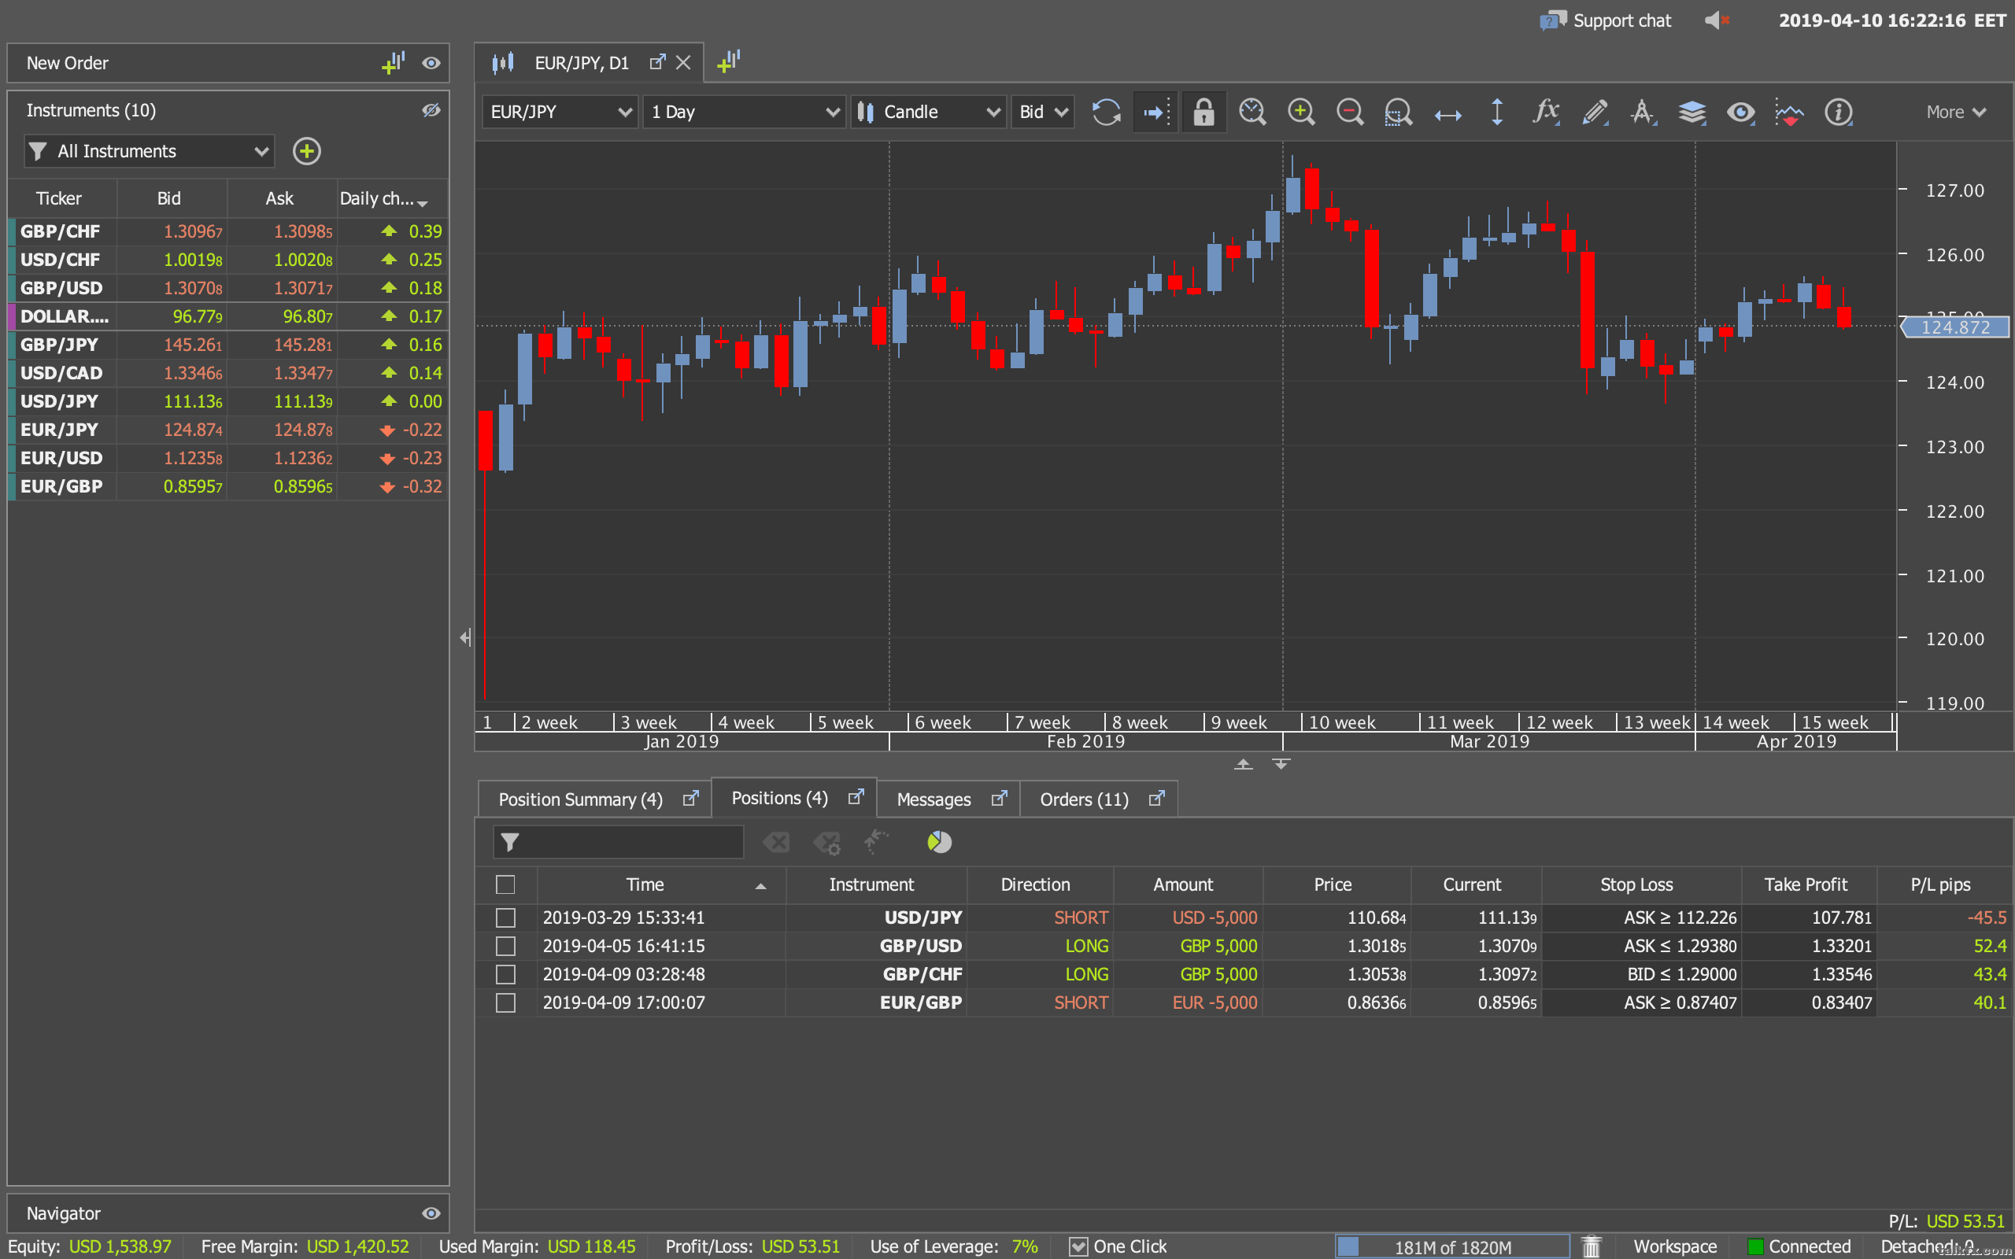The height and width of the screenshot is (1259, 2015).
Task: Collapse bottom panel downward arrow
Action: click(x=1281, y=763)
